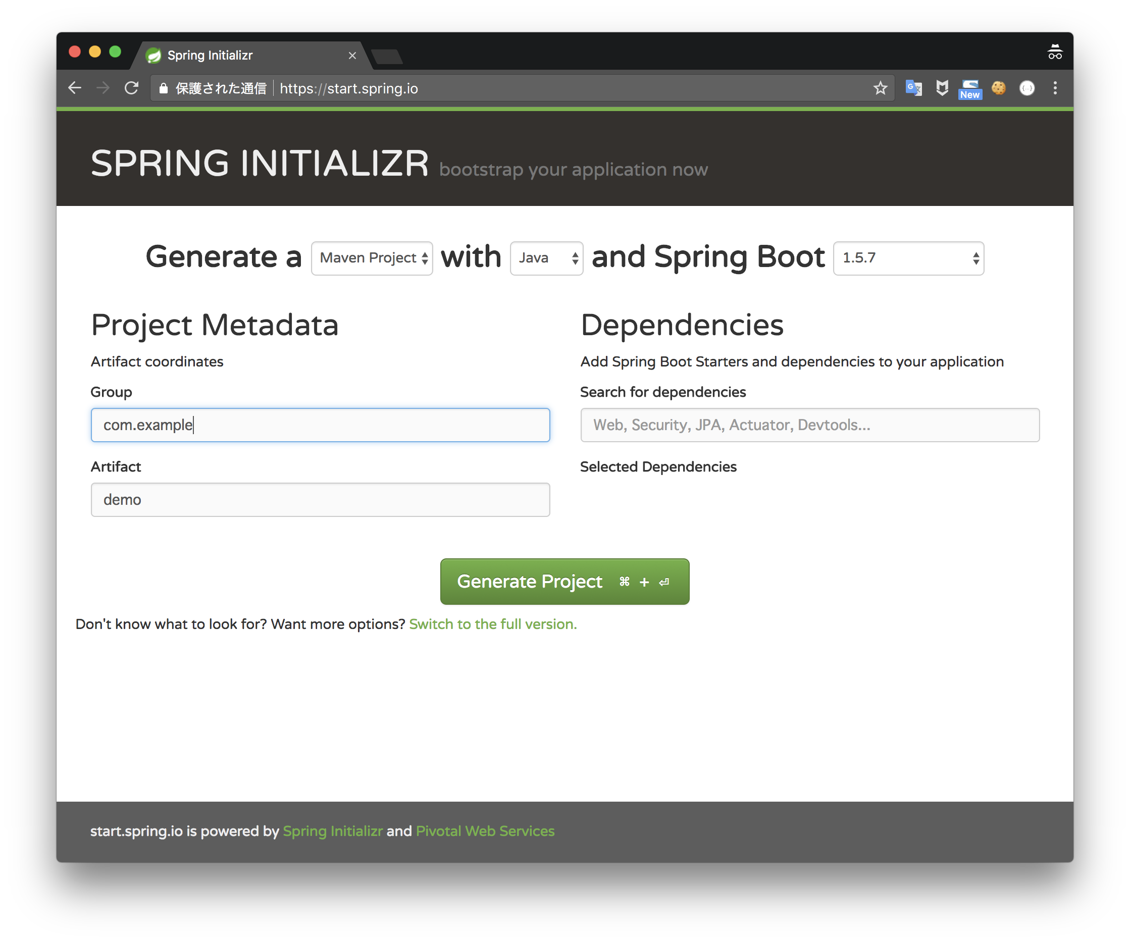Viewport: 1130px width, 943px height.
Task: Click the cookie extension icon
Action: pyautogui.click(x=998, y=88)
